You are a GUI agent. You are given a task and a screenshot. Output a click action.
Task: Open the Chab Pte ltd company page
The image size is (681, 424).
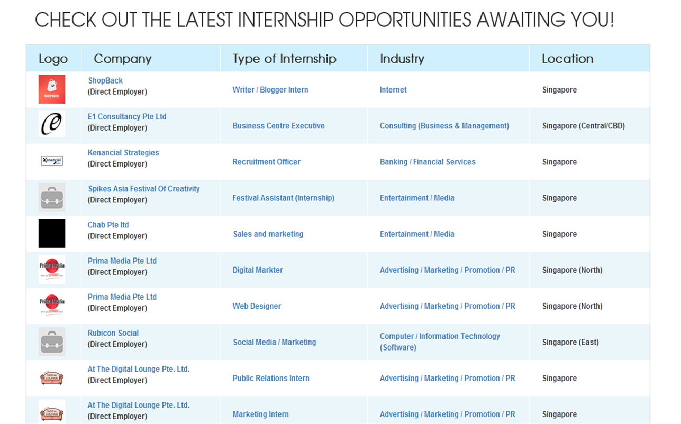[108, 225]
